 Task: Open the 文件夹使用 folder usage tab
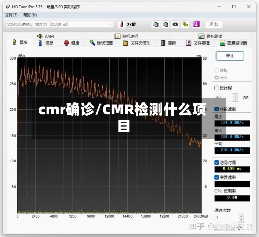[x=136, y=43]
